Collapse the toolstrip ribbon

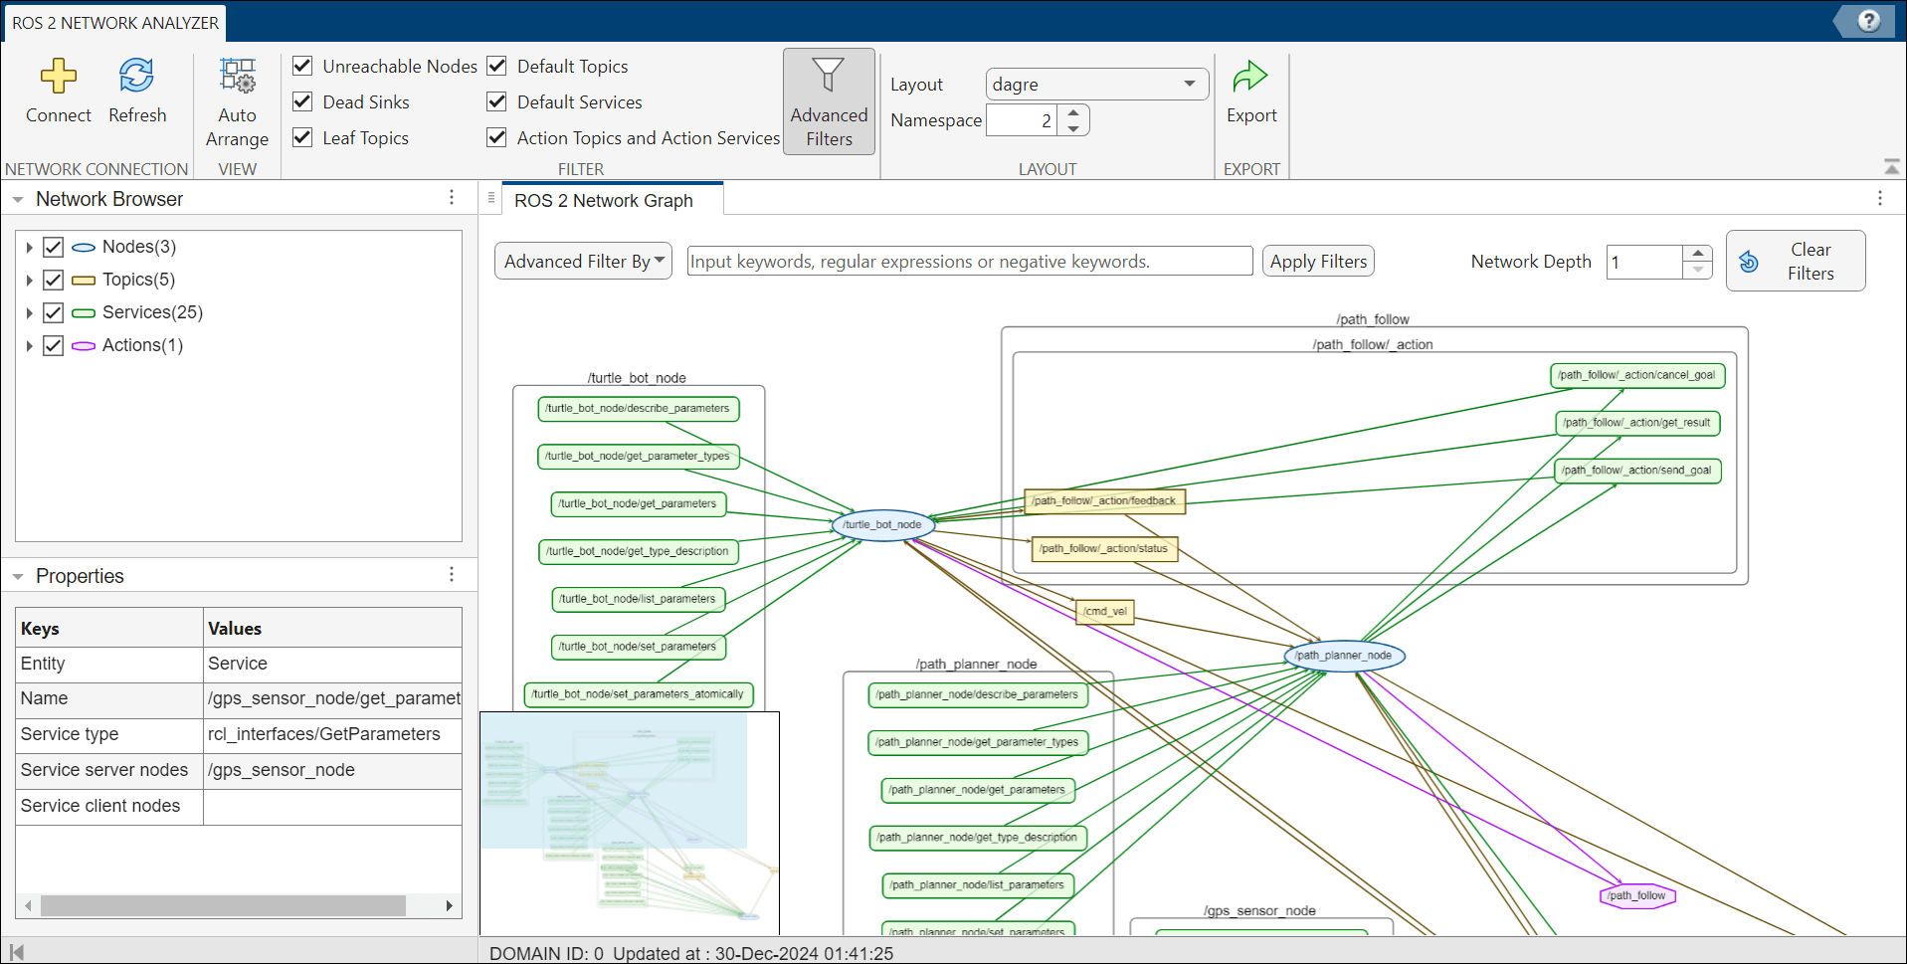(1891, 166)
